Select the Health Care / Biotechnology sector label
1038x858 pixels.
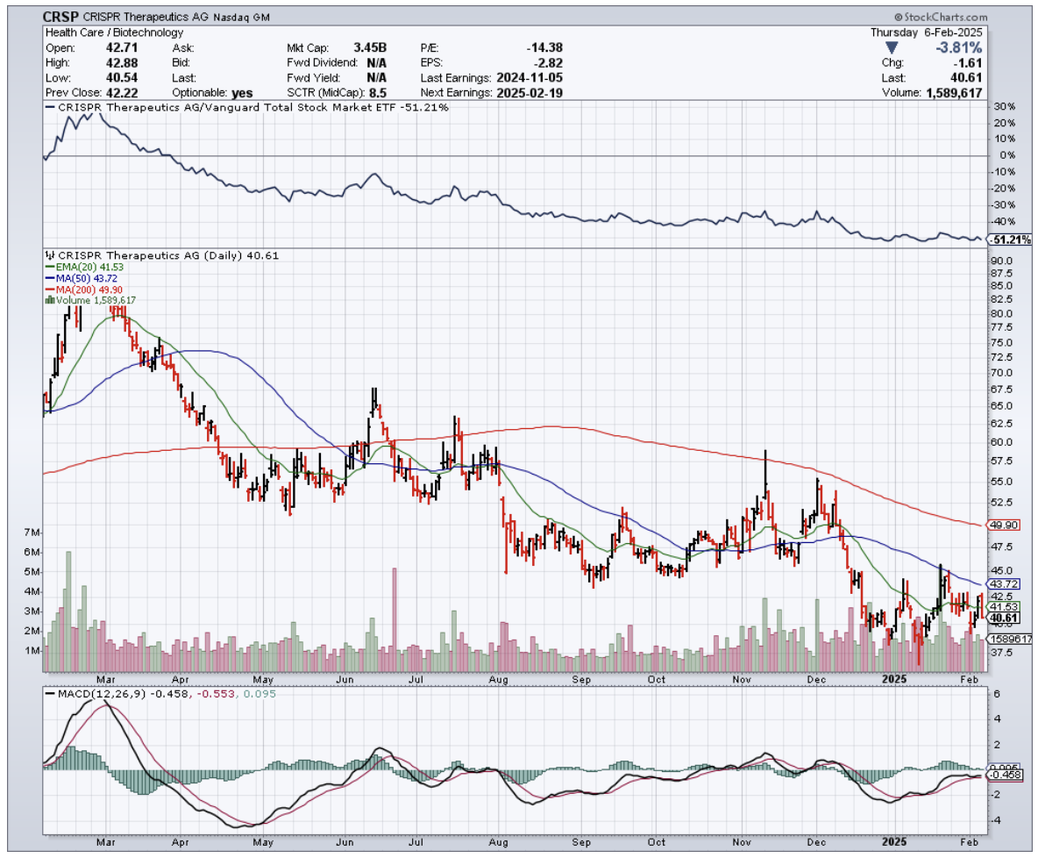tap(102, 32)
